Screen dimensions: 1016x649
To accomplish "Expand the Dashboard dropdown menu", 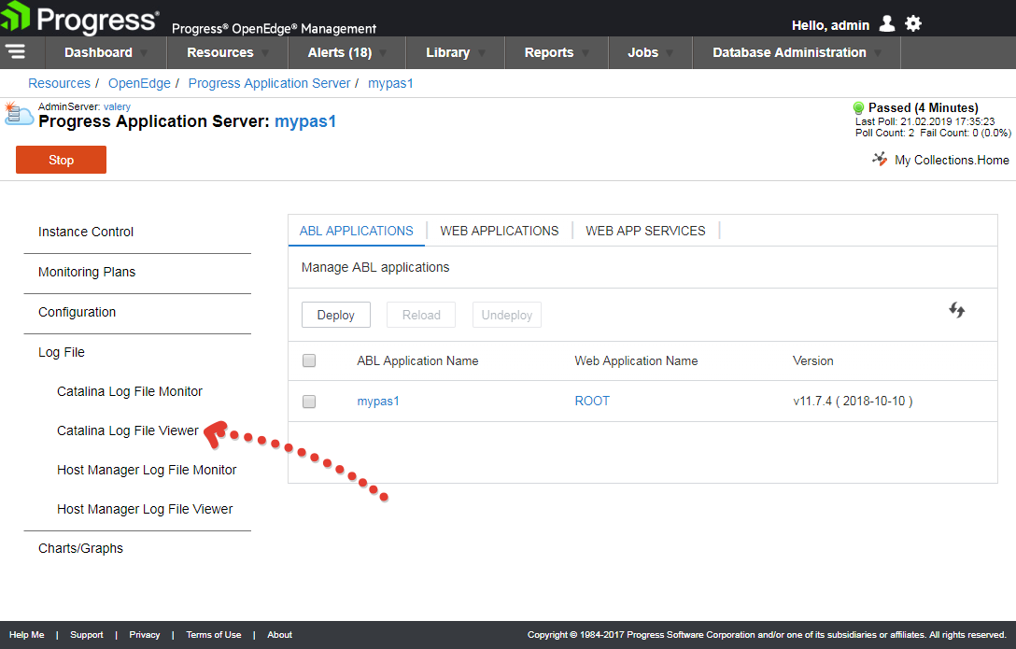I will pyautogui.click(x=106, y=53).
